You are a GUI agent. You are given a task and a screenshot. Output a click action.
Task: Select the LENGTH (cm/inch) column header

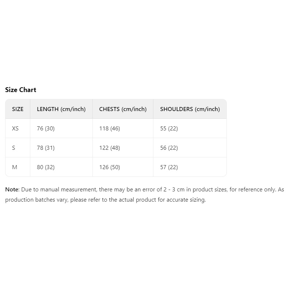click(61, 109)
